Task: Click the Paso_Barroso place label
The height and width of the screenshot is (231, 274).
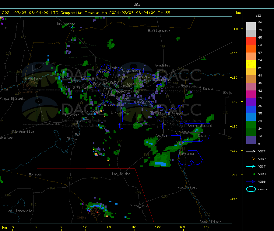Action: pyautogui.click(x=186, y=188)
